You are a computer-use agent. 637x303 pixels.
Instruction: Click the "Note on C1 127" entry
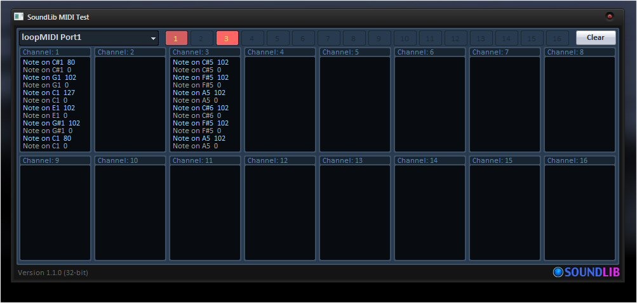click(x=49, y=93)
